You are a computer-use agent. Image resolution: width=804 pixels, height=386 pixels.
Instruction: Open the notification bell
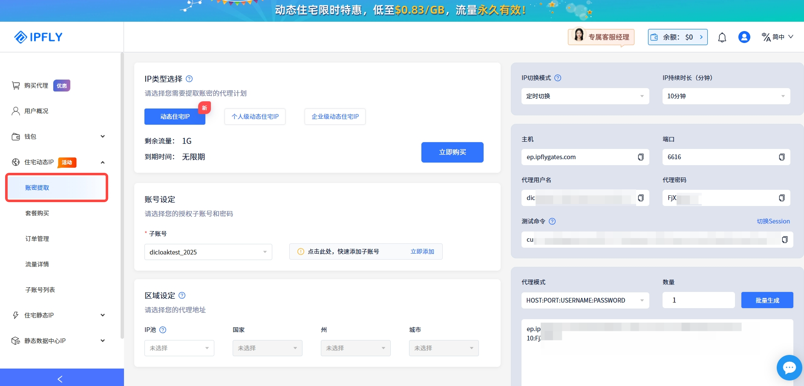pyautogui.click(x=722, y=37)
